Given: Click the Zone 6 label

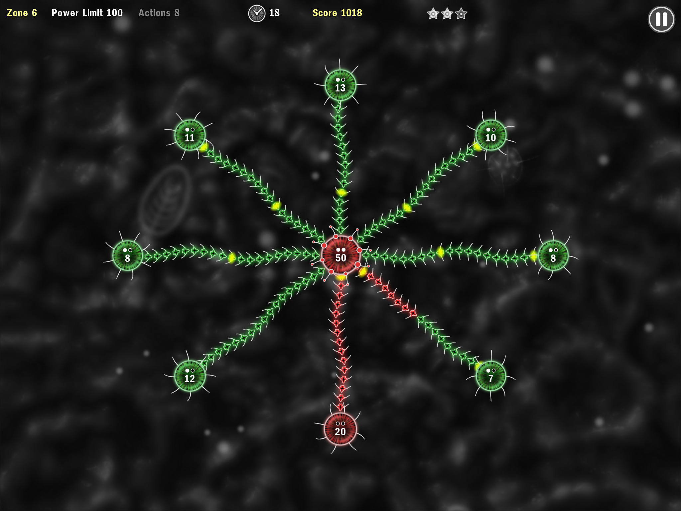Looking at the screenshot, I should click(x=22, y=13).
